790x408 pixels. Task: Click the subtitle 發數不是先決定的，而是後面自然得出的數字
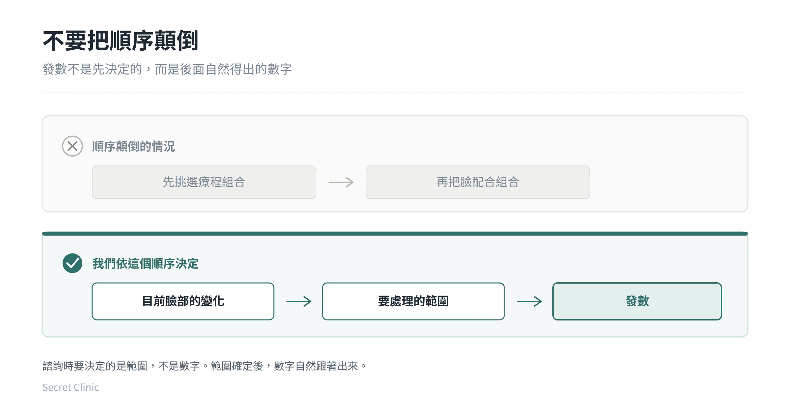[167, 69]
